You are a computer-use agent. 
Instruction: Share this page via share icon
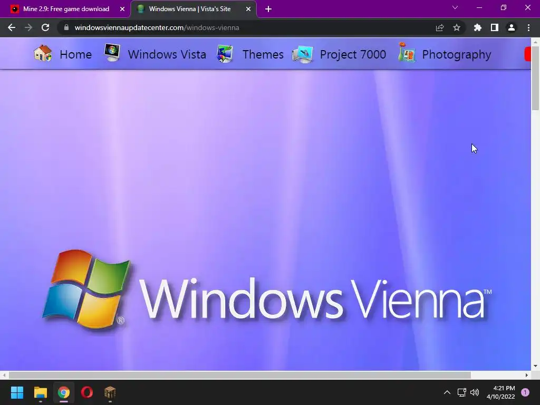(x=440, y=27)
